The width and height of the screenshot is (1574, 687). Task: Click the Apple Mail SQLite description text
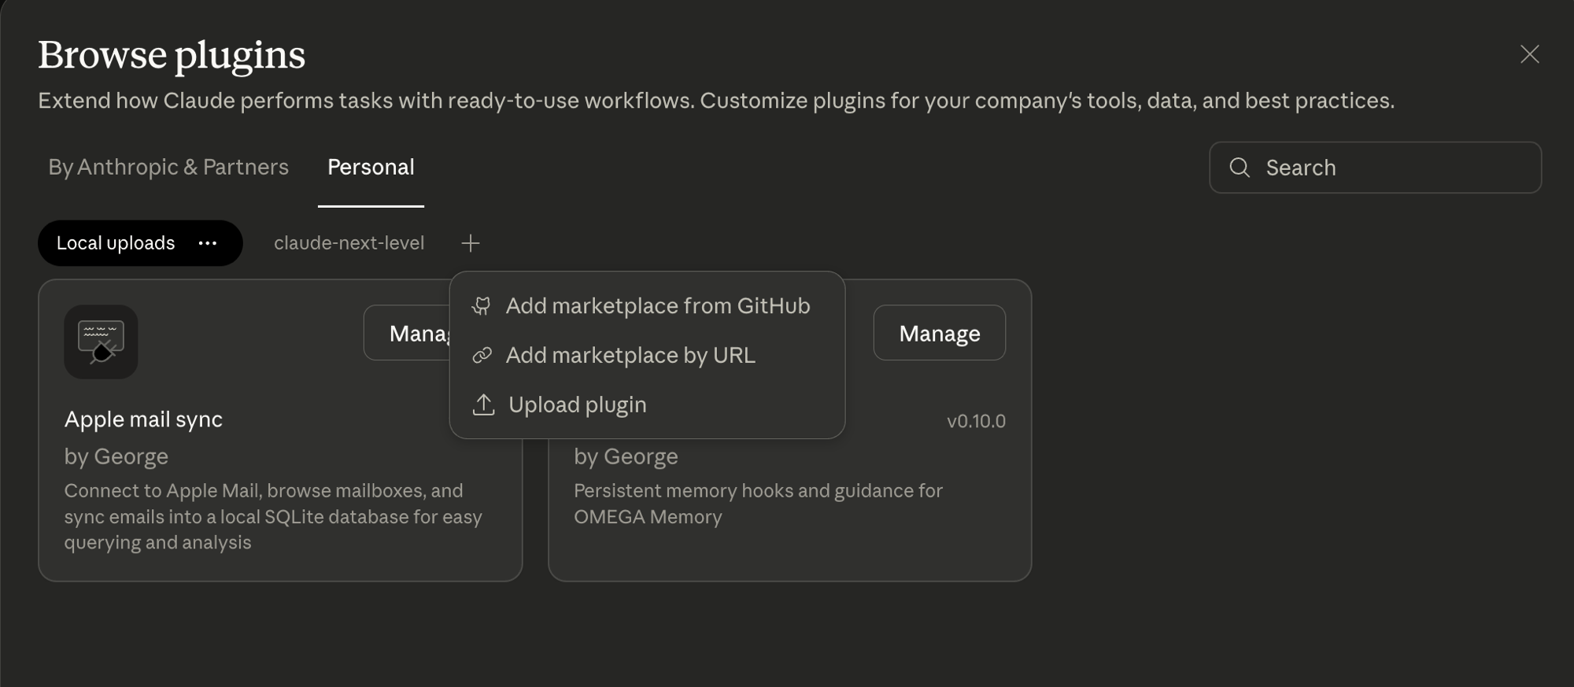coord(273,516)
